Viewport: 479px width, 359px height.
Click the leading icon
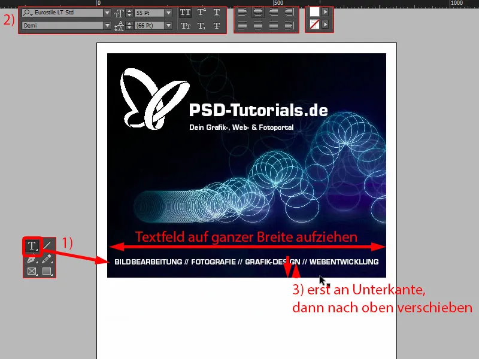click(x=119, y=26)
